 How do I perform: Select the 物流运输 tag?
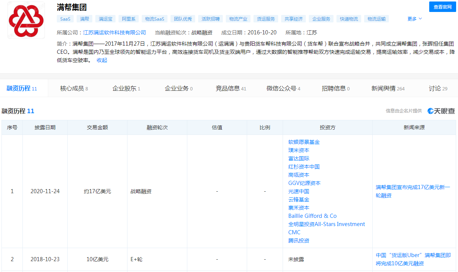[x=376, y=19]
